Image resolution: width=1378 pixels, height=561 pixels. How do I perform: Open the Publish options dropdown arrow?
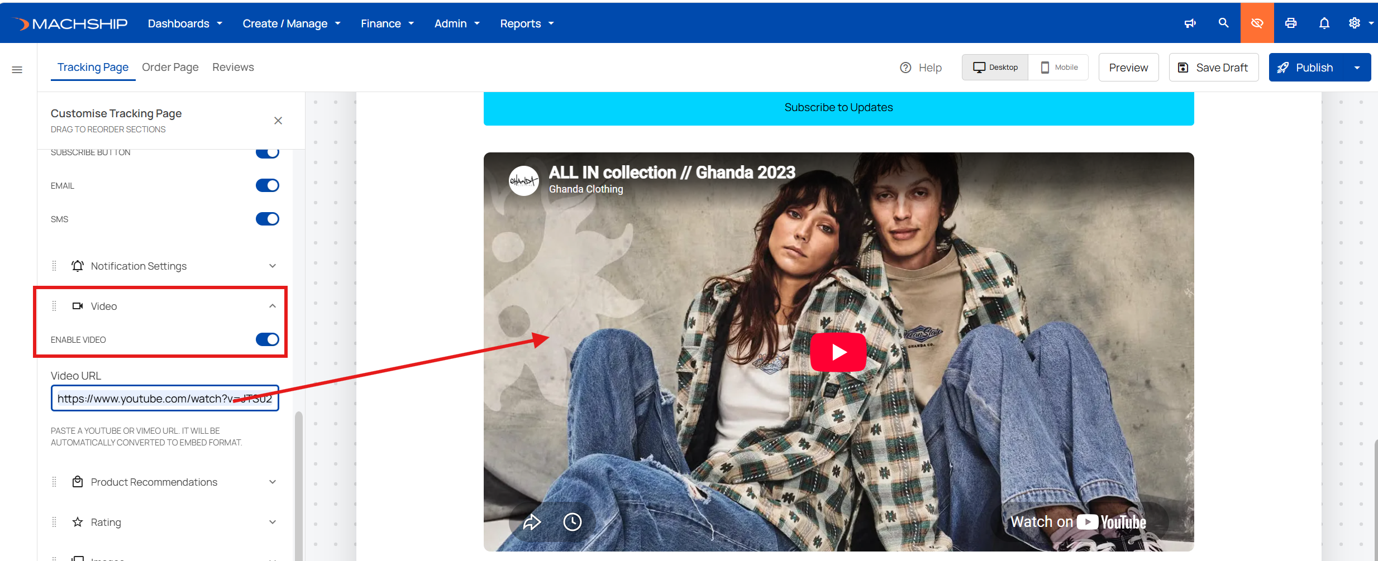pos(1357,68)
